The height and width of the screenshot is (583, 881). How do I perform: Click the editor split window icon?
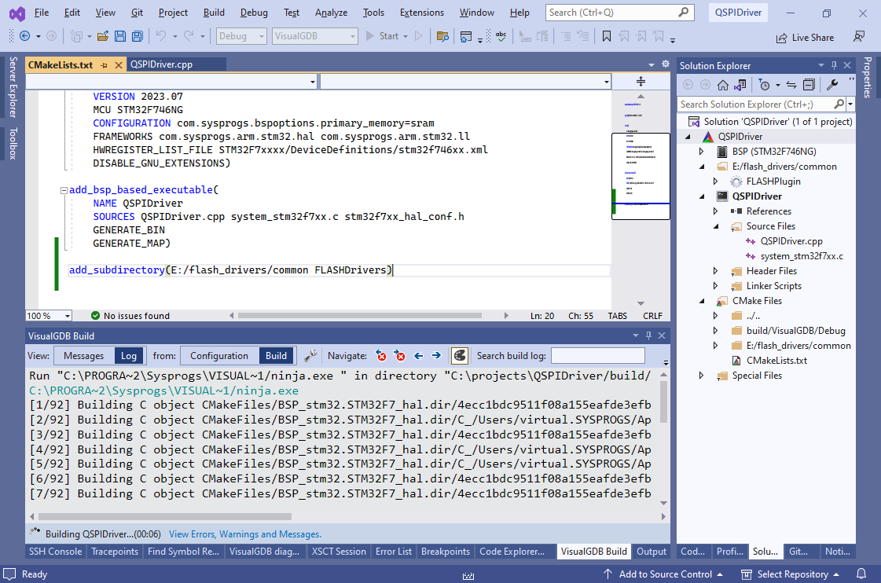point(641,82)
